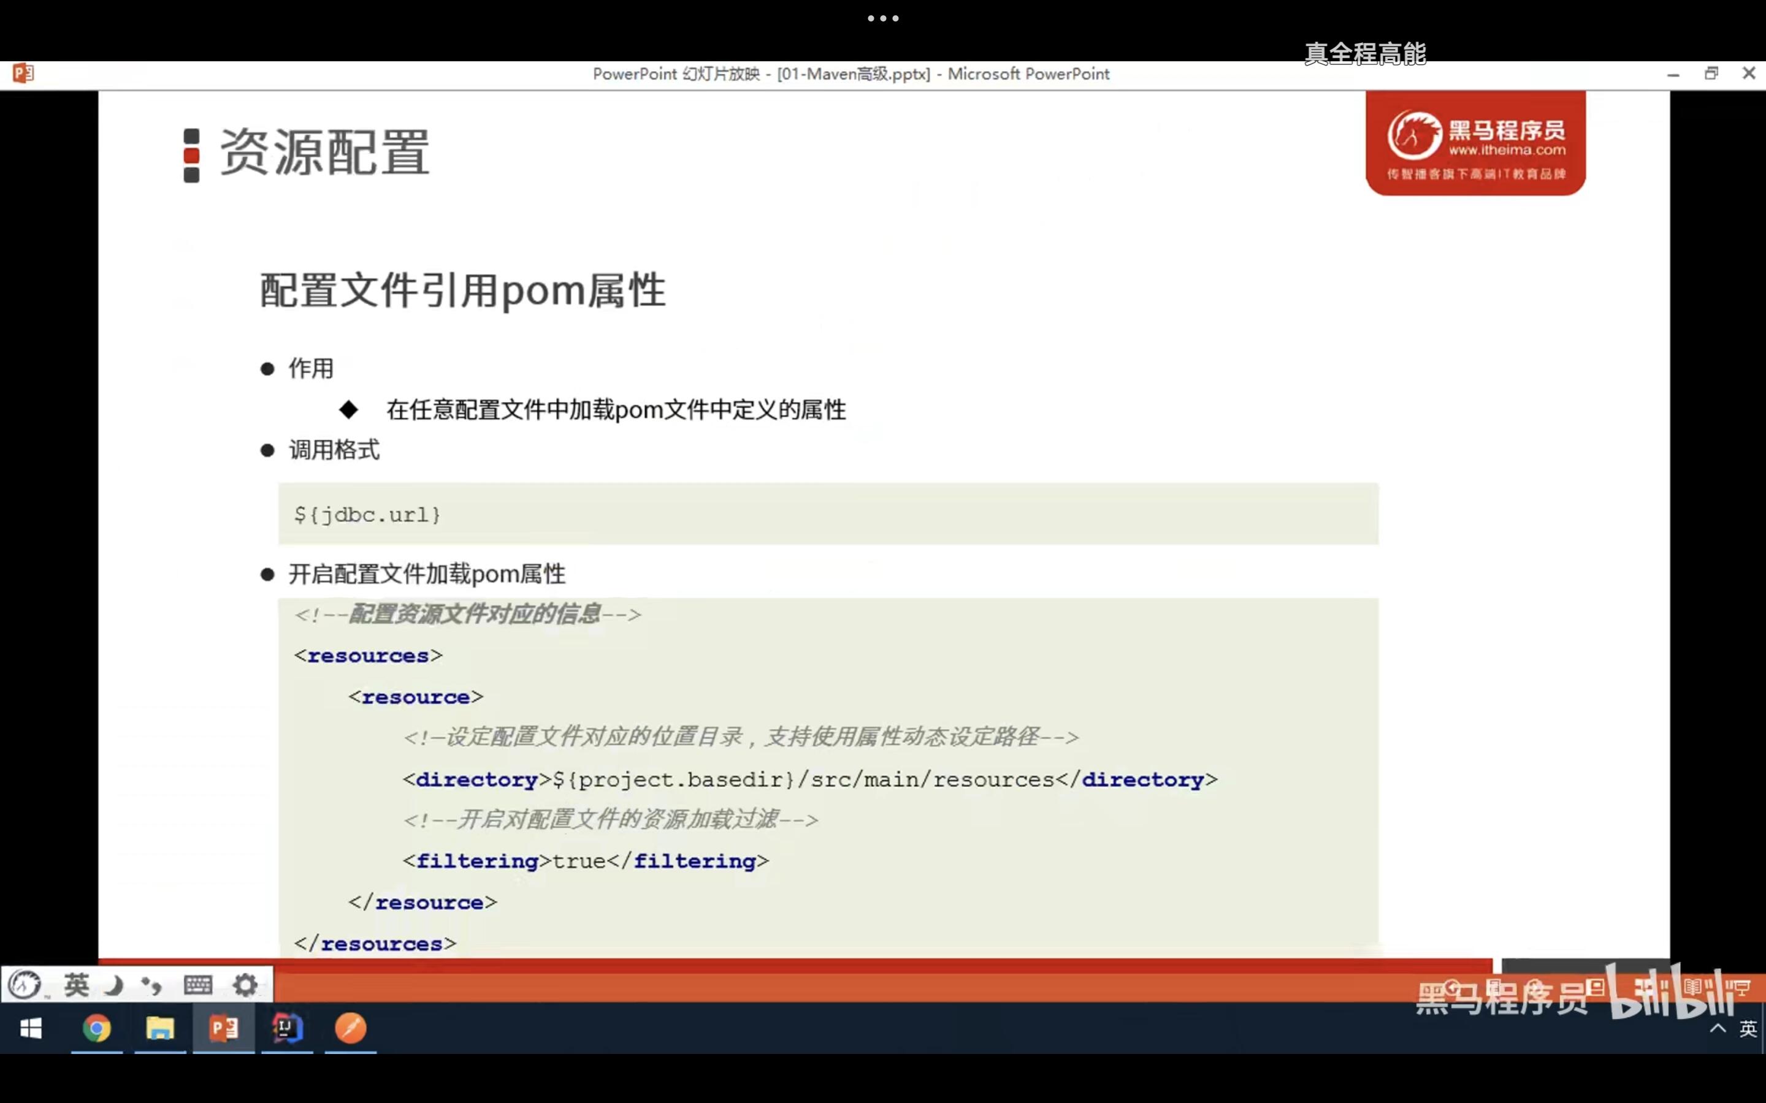Image resolution: width=1766 pixels, height=1103 pixels.
Task: Toggle the half-moon width mode icon
Action: tap(115, 985)
